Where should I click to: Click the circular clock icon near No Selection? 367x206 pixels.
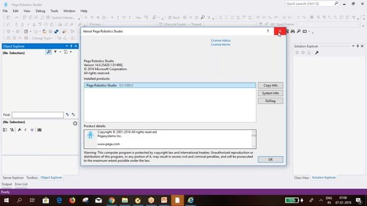point(75,124)
